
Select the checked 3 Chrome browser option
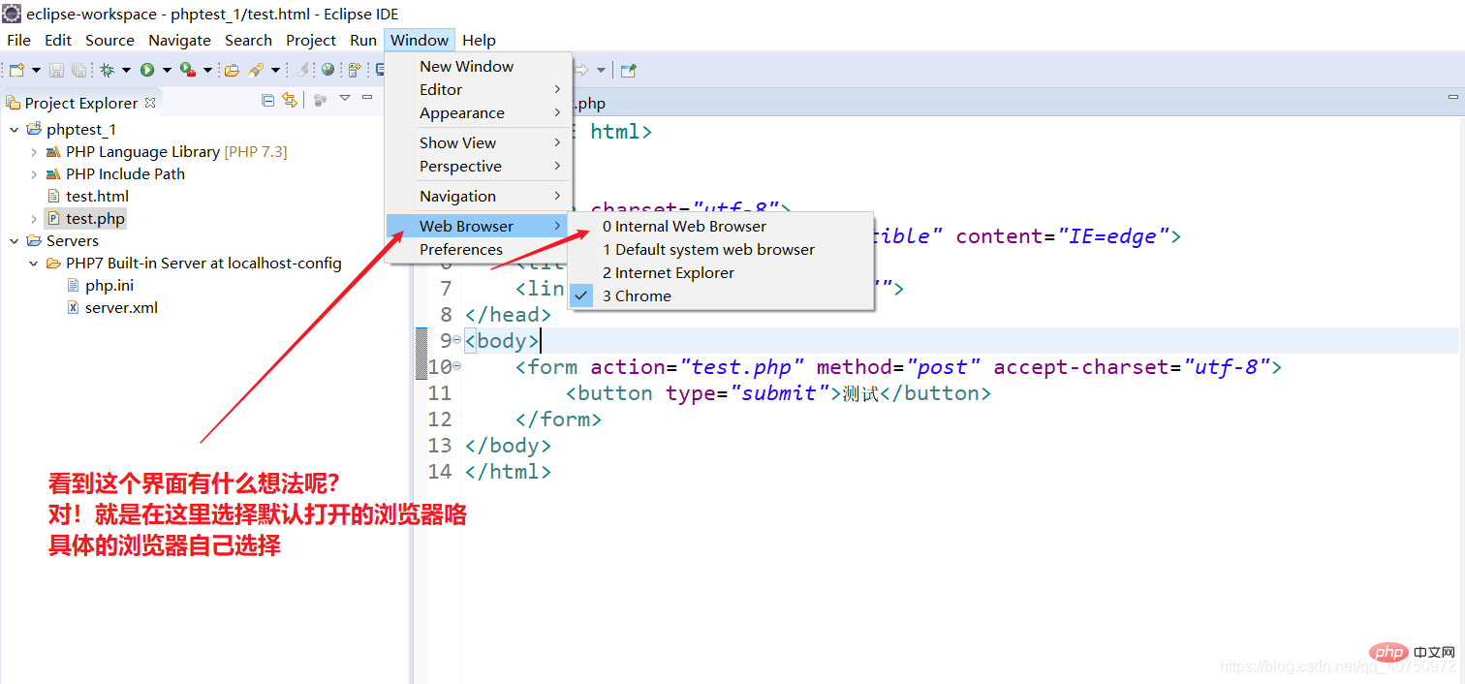(x=637, y=296)
